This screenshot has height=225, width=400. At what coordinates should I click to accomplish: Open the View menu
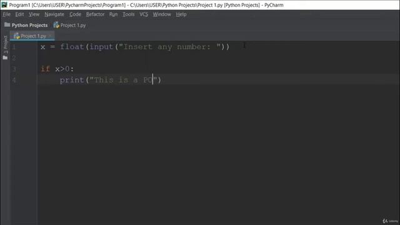coord(34,14)
